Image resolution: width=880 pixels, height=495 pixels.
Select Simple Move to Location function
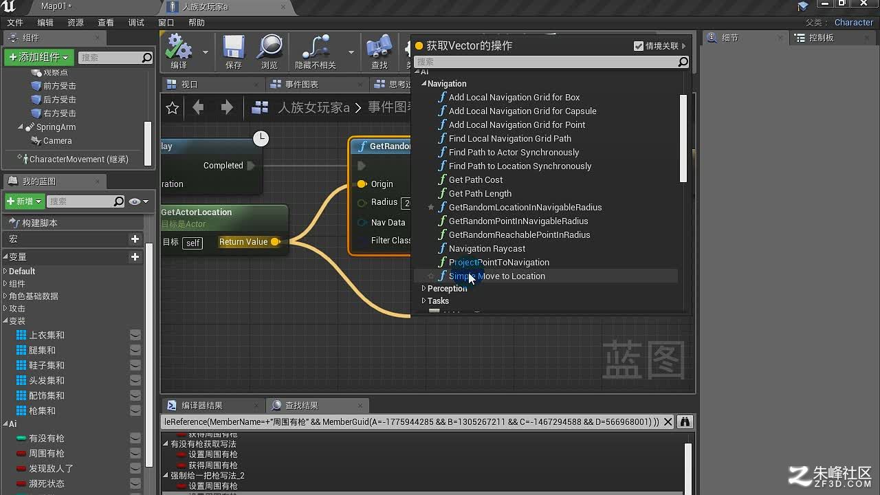click(x=497, y=276)
